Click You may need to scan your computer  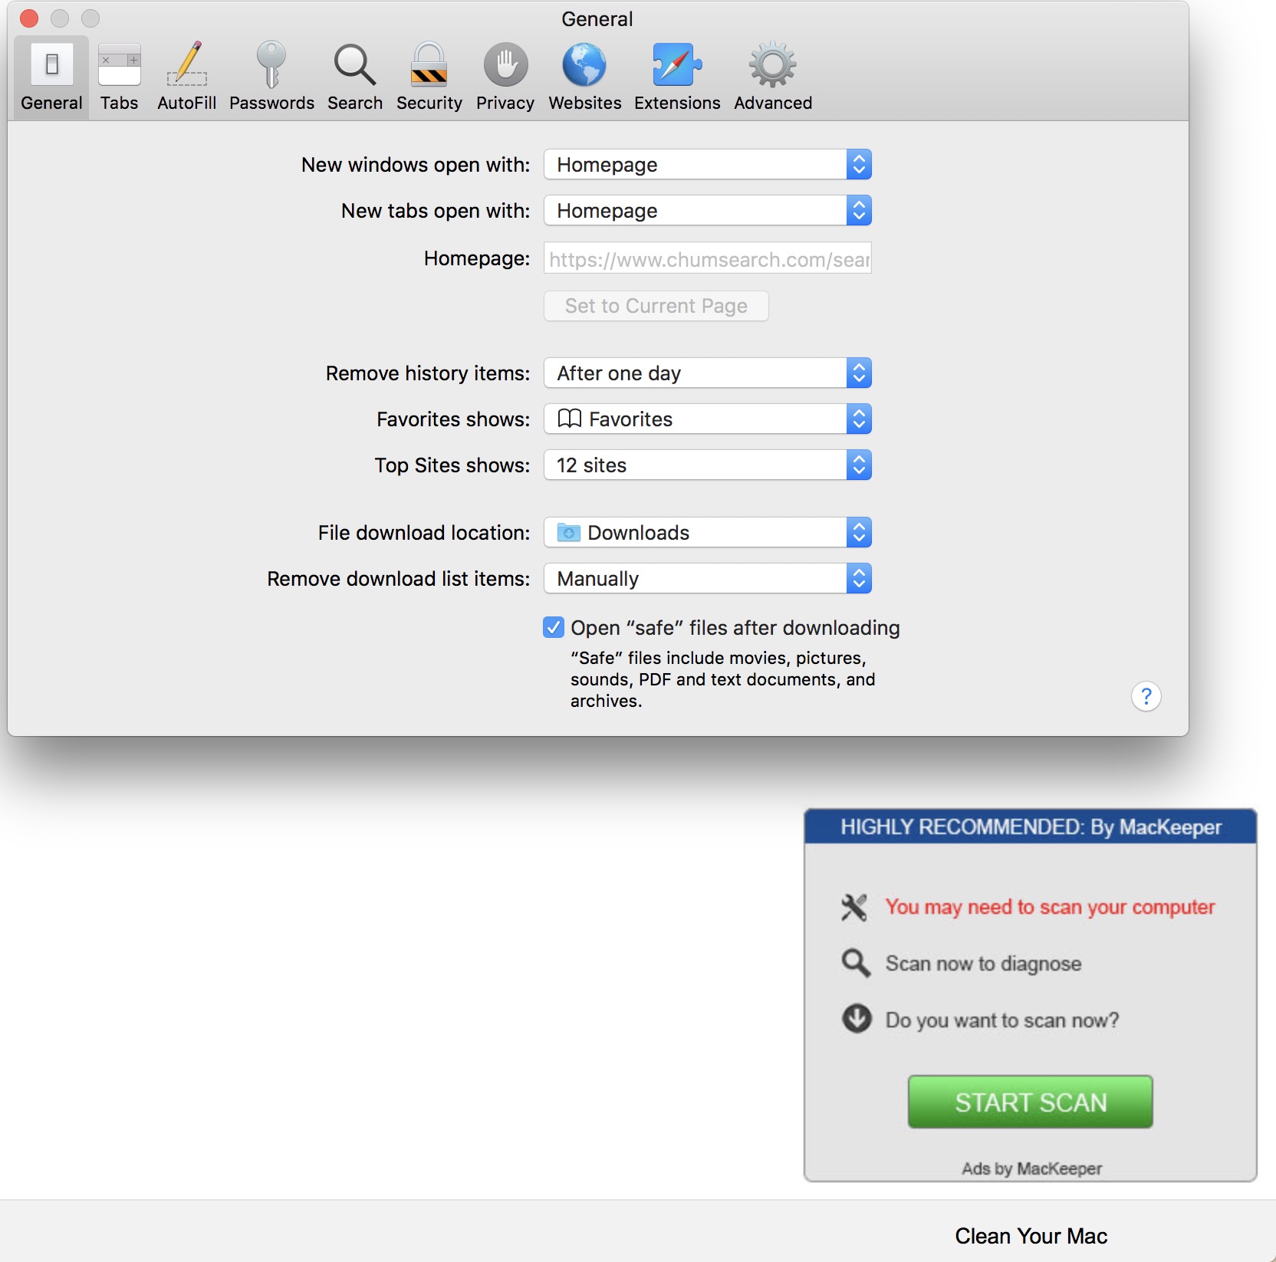(x=1051, y=907)
